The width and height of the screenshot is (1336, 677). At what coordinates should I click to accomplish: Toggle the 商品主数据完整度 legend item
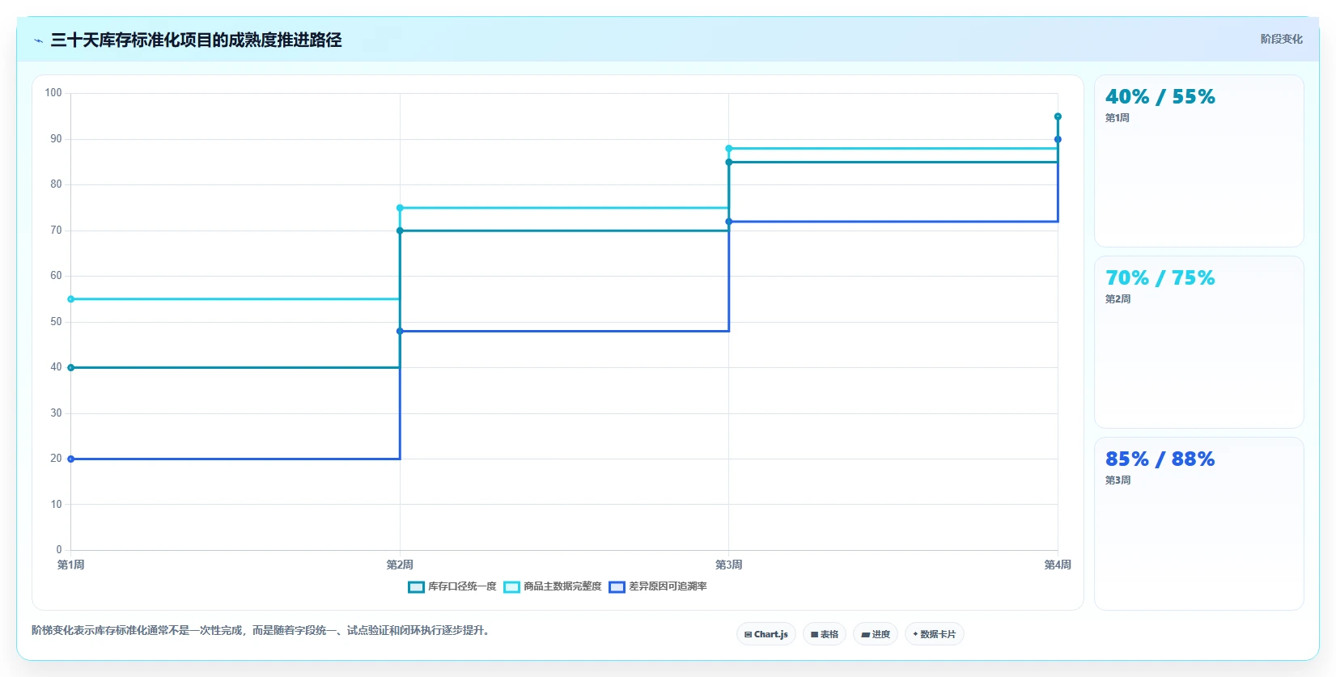pyautogui.click(x=553, y=586)
